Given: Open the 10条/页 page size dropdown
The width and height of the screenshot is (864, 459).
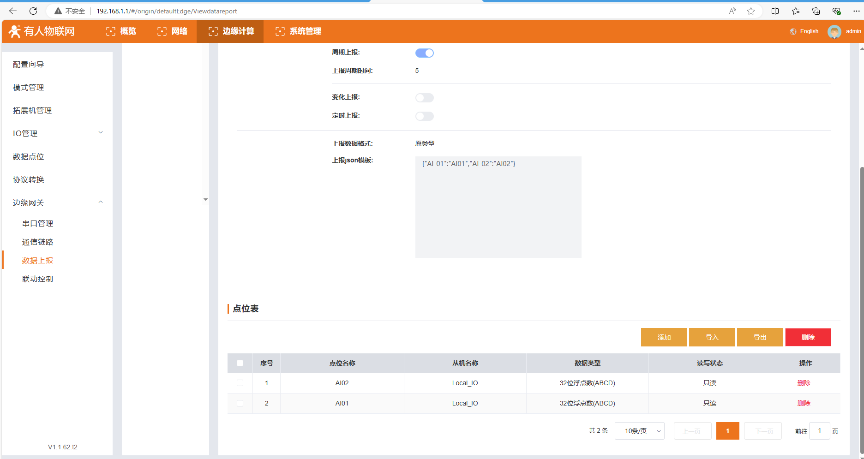Looking at the screenshot, I should (x=639, y=431).
